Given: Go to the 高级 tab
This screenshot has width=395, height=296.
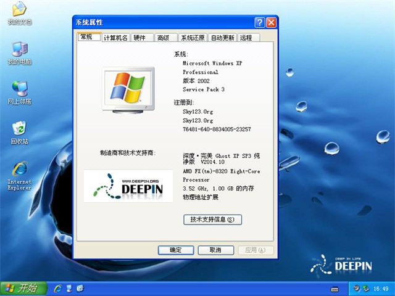Looking at the screenshot, I should (163, 38).
